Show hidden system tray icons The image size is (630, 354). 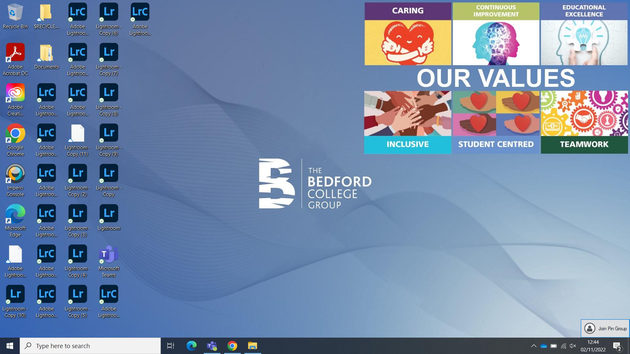tap(534, 346)
